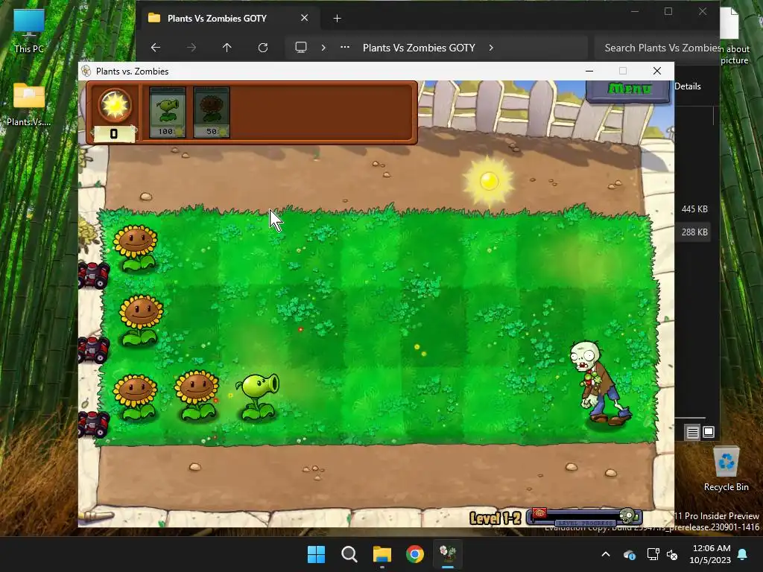
Task: Click the top lawn mower
Action: click(93, 275)
